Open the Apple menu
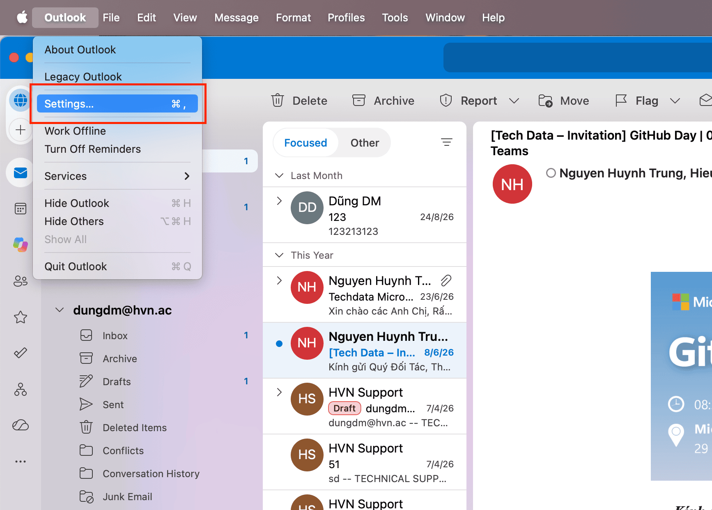This screenshot has height=510, width=712. (x=22, y=18)
